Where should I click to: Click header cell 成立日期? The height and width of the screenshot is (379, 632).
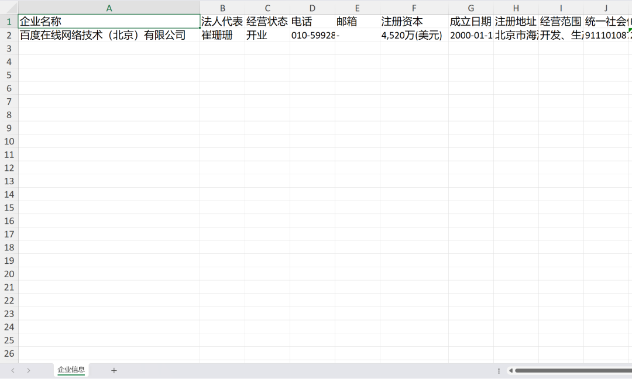[x=470, y=21]
